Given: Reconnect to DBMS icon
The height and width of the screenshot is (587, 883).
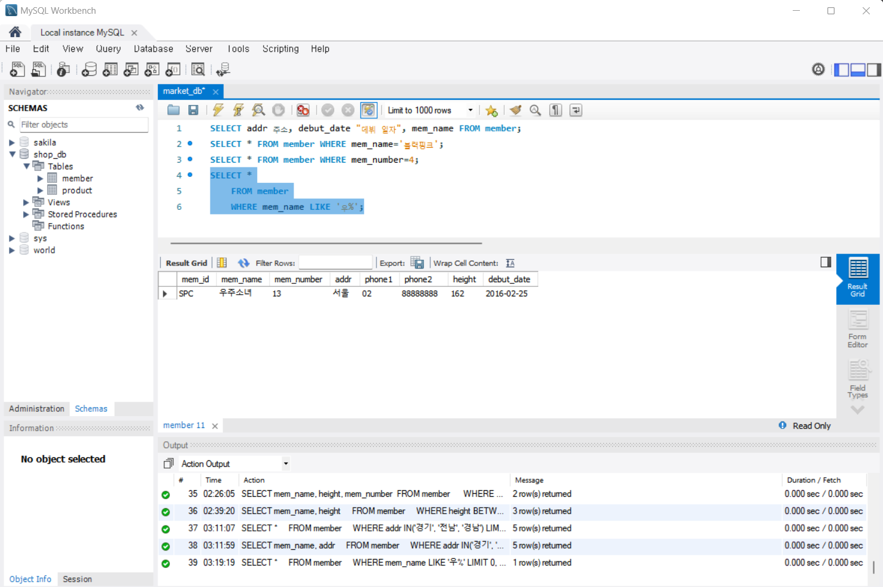Looking at the screenshot, I should point(223,70).
